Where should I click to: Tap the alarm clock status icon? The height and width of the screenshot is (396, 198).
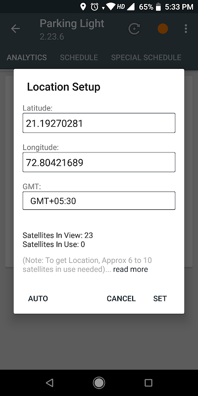pyautogui.click(x=95, y=7)
